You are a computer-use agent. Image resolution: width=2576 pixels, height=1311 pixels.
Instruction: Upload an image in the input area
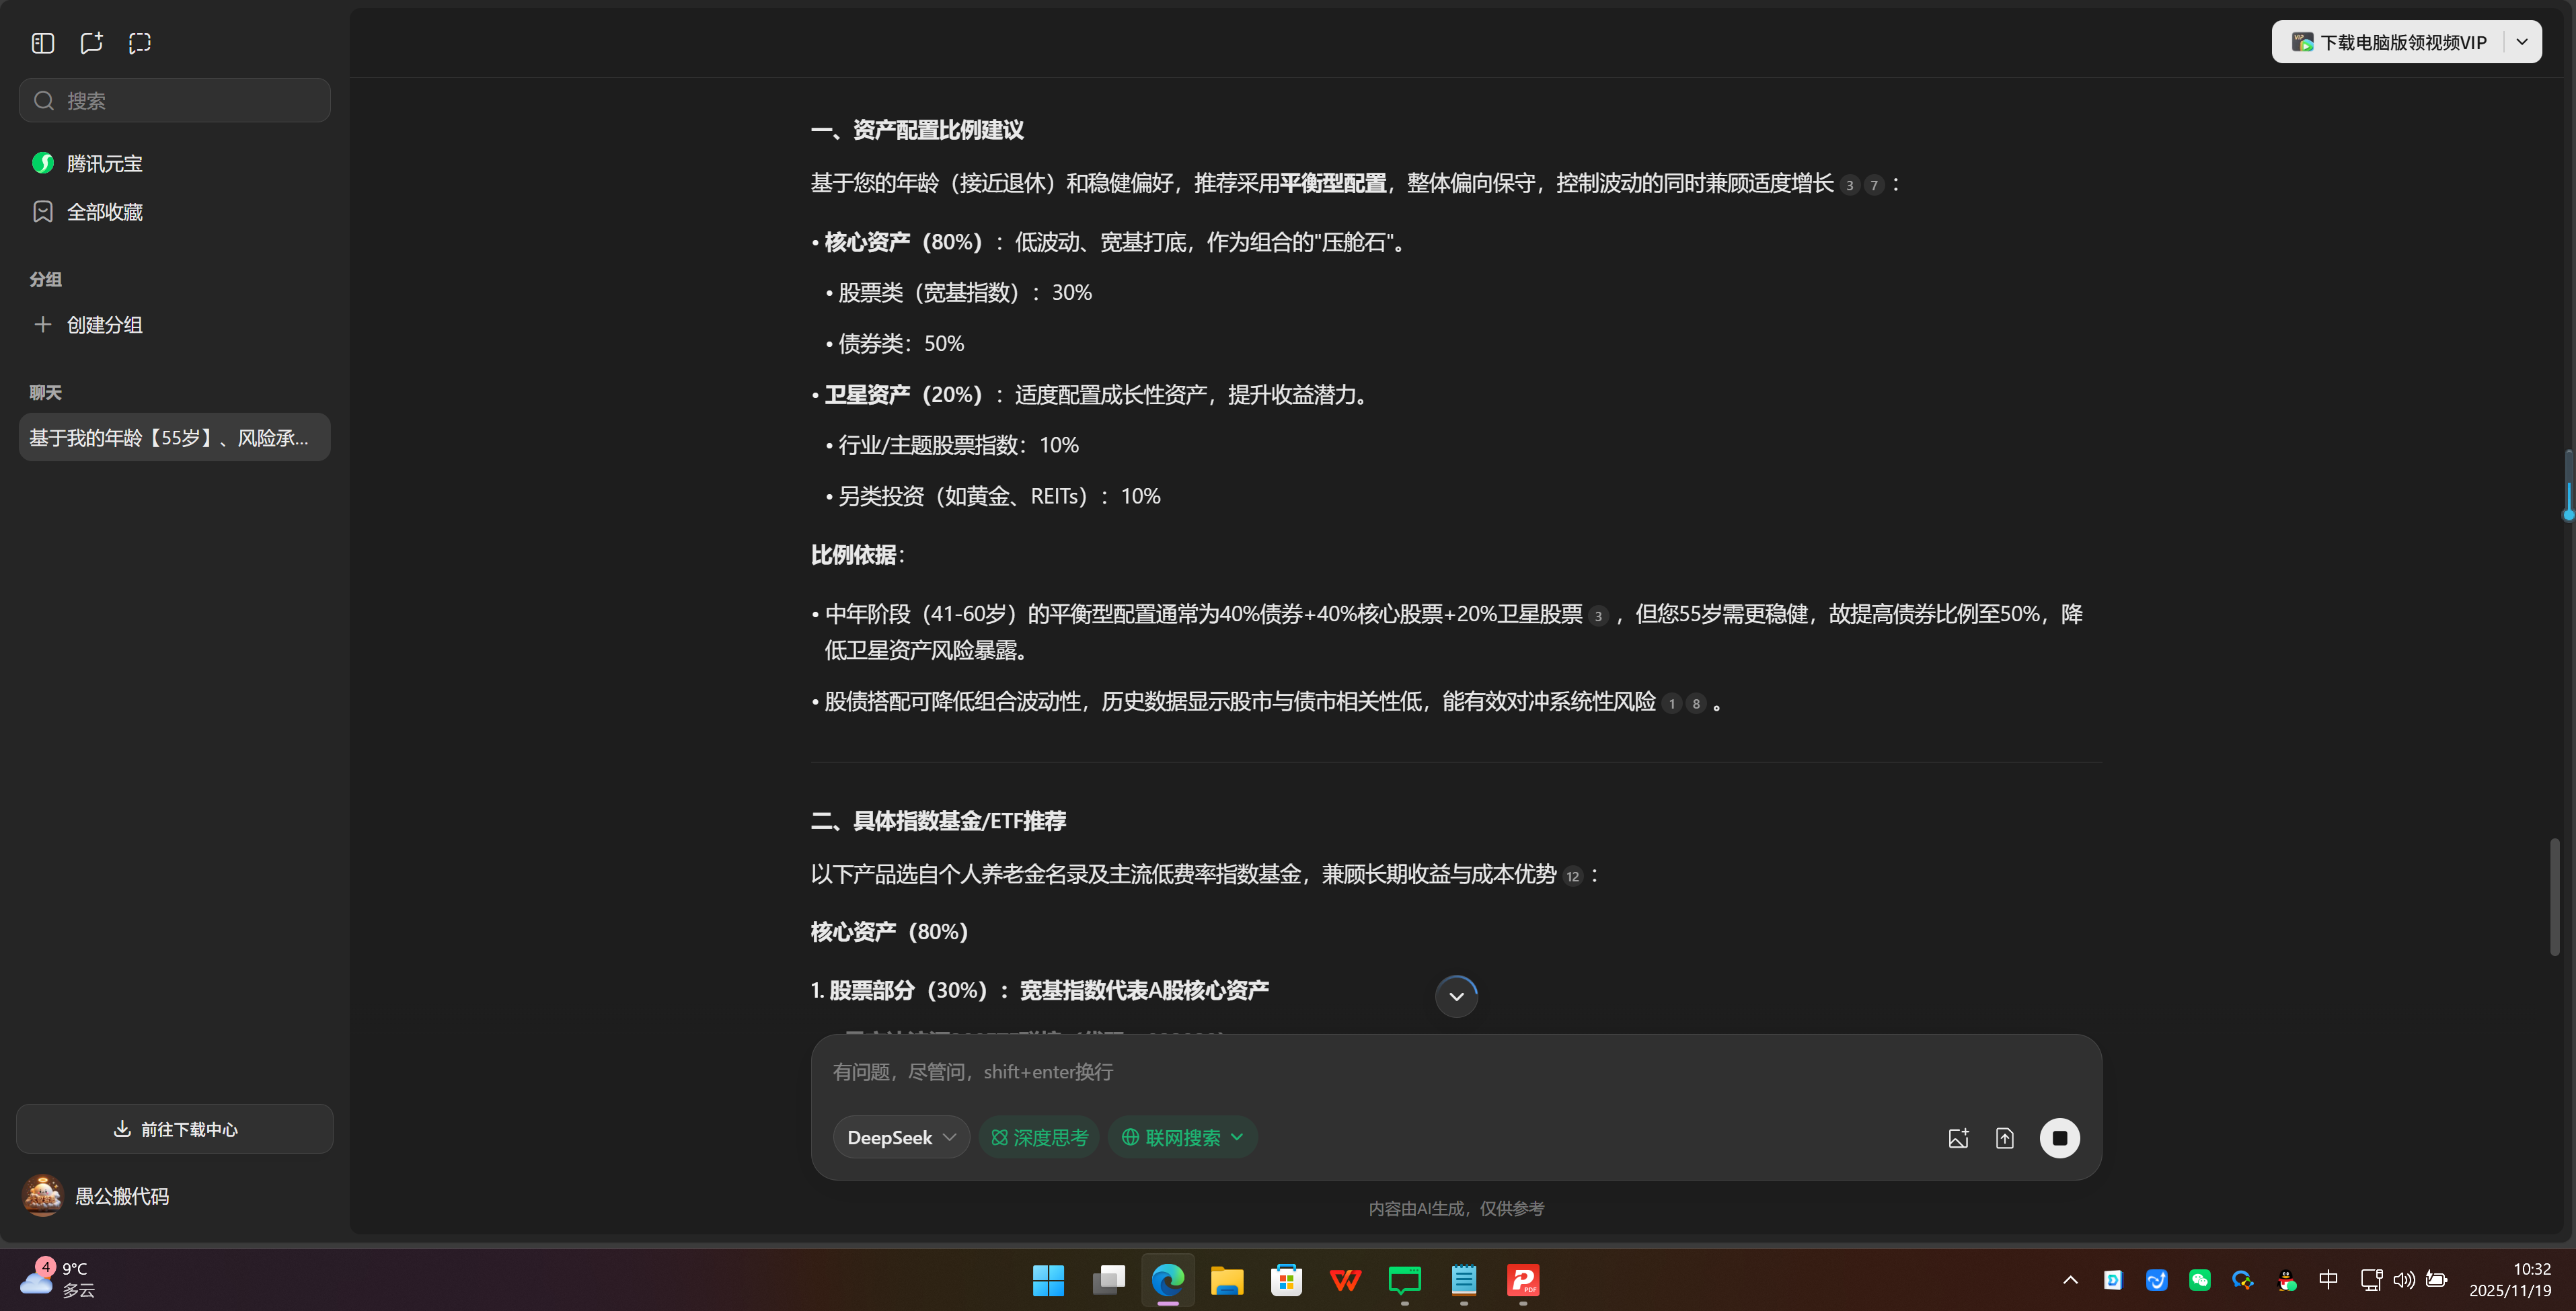[x=1958, y=1137]
